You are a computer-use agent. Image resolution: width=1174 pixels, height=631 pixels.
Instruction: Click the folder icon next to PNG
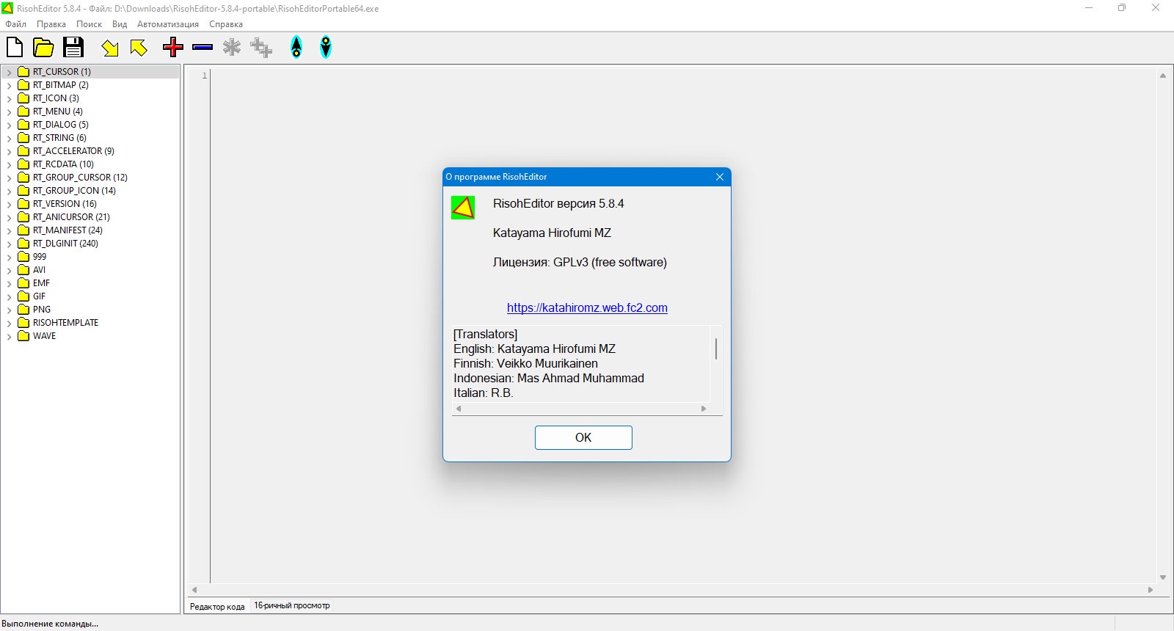[23, 310]
